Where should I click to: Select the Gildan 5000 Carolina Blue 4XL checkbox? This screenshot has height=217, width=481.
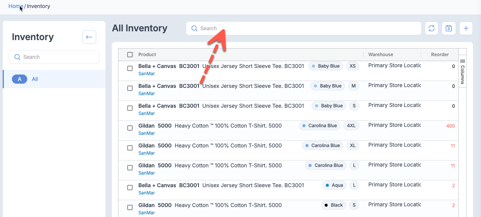pyautogui.click(x=130, y=128)
